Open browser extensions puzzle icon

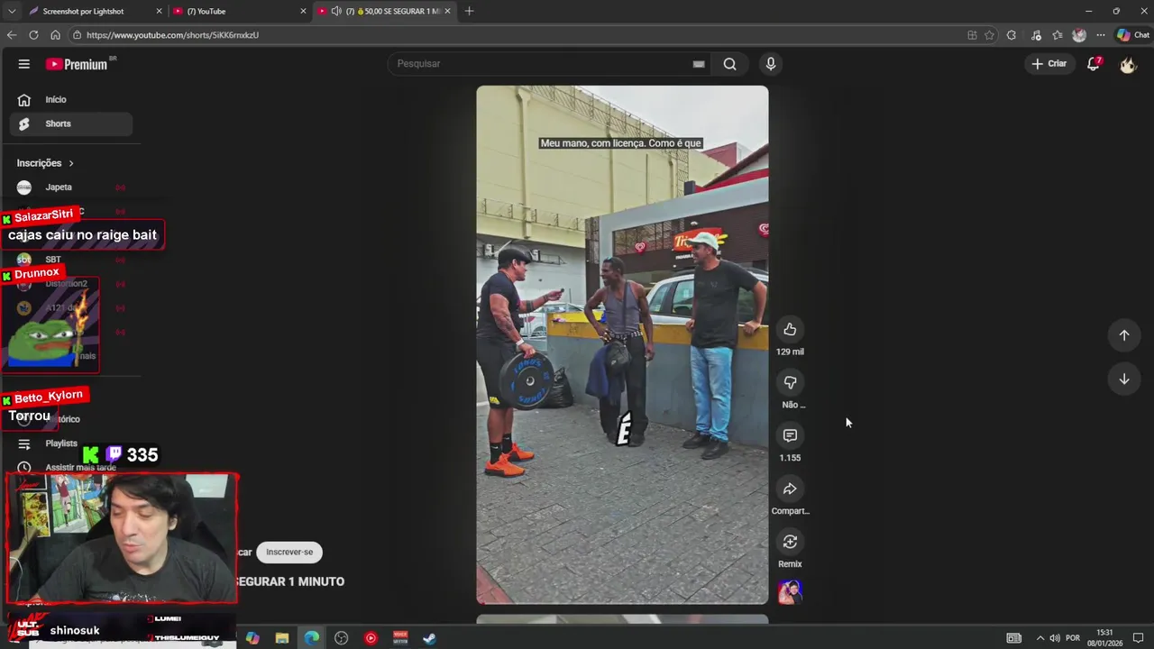point(1011,35)
